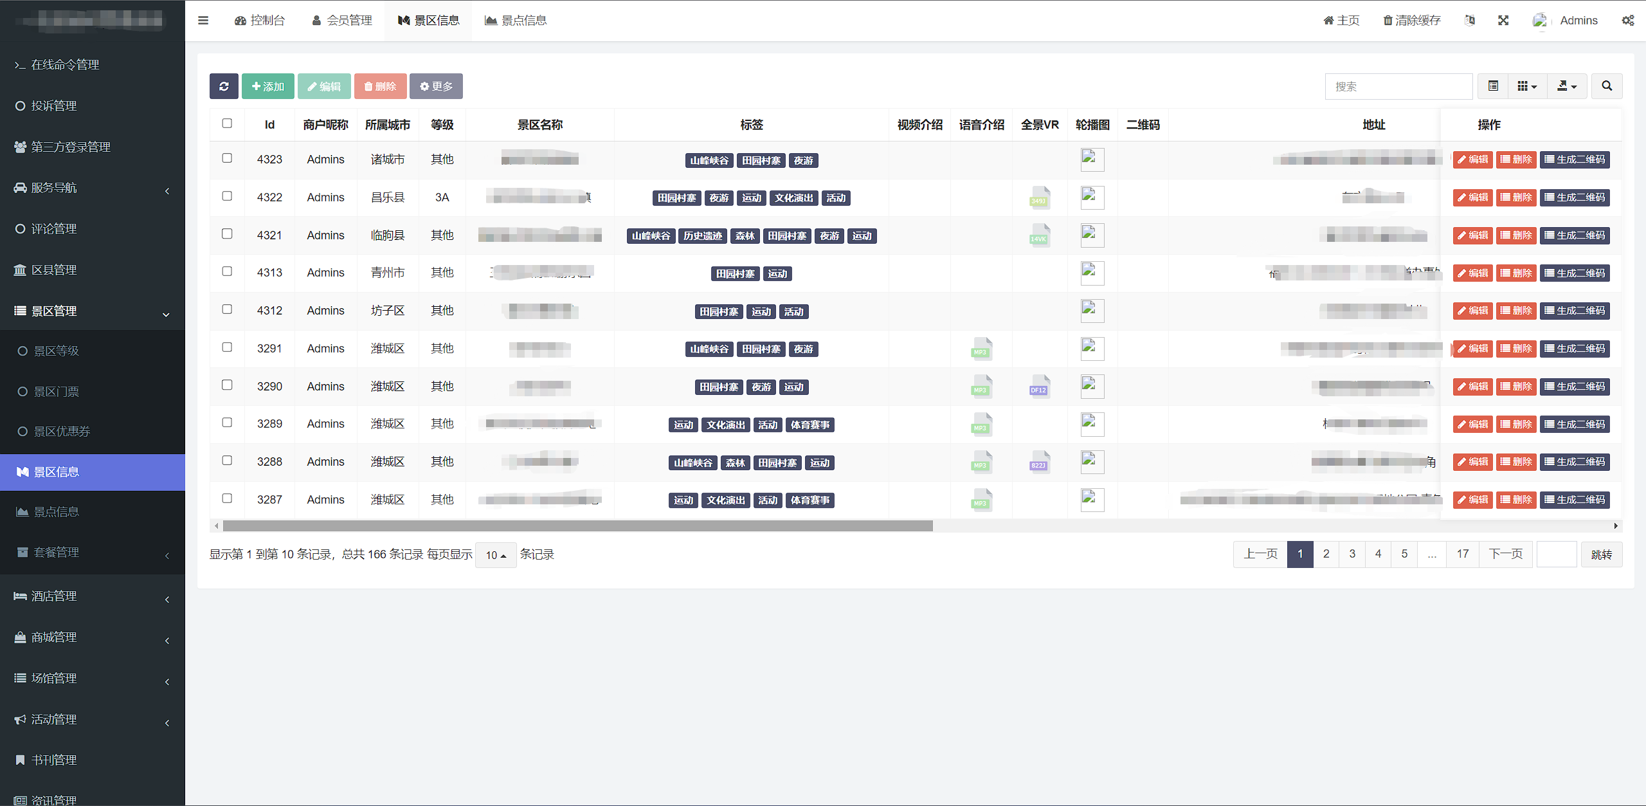Viewport: 1646px width, 806px height.
Task: Toggle fullscreen icon in top bar
Action: point(1503,21)
